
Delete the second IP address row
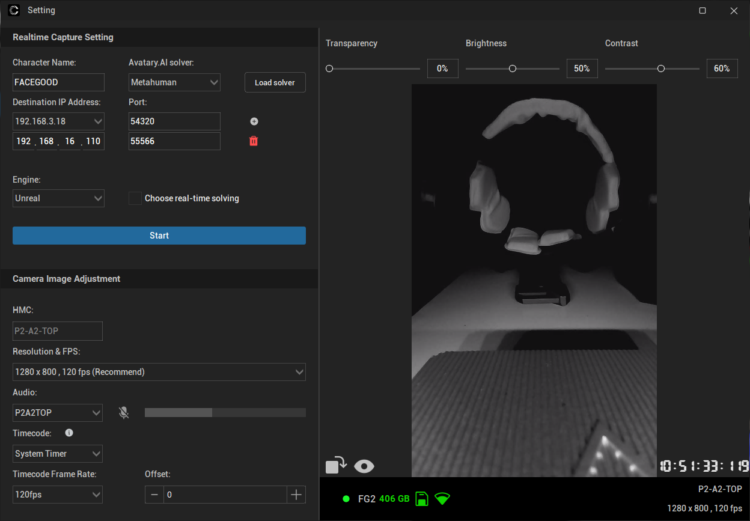(254, 141)
